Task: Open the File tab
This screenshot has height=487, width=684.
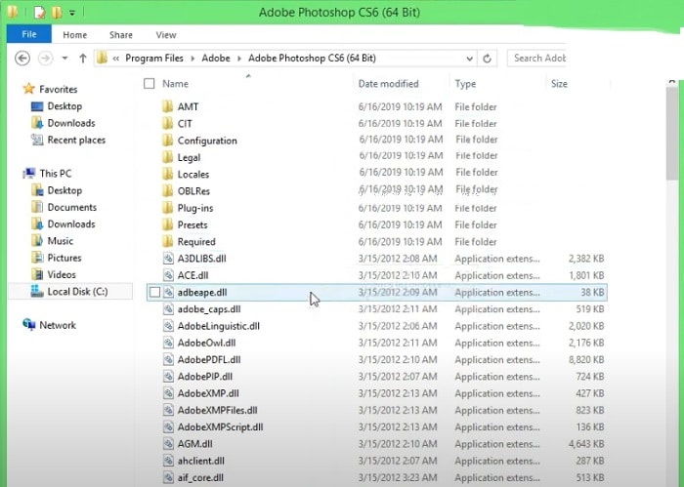Action: [x=29, y=34]
